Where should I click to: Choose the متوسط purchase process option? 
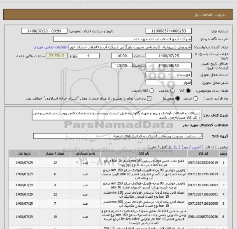[177, 99]
